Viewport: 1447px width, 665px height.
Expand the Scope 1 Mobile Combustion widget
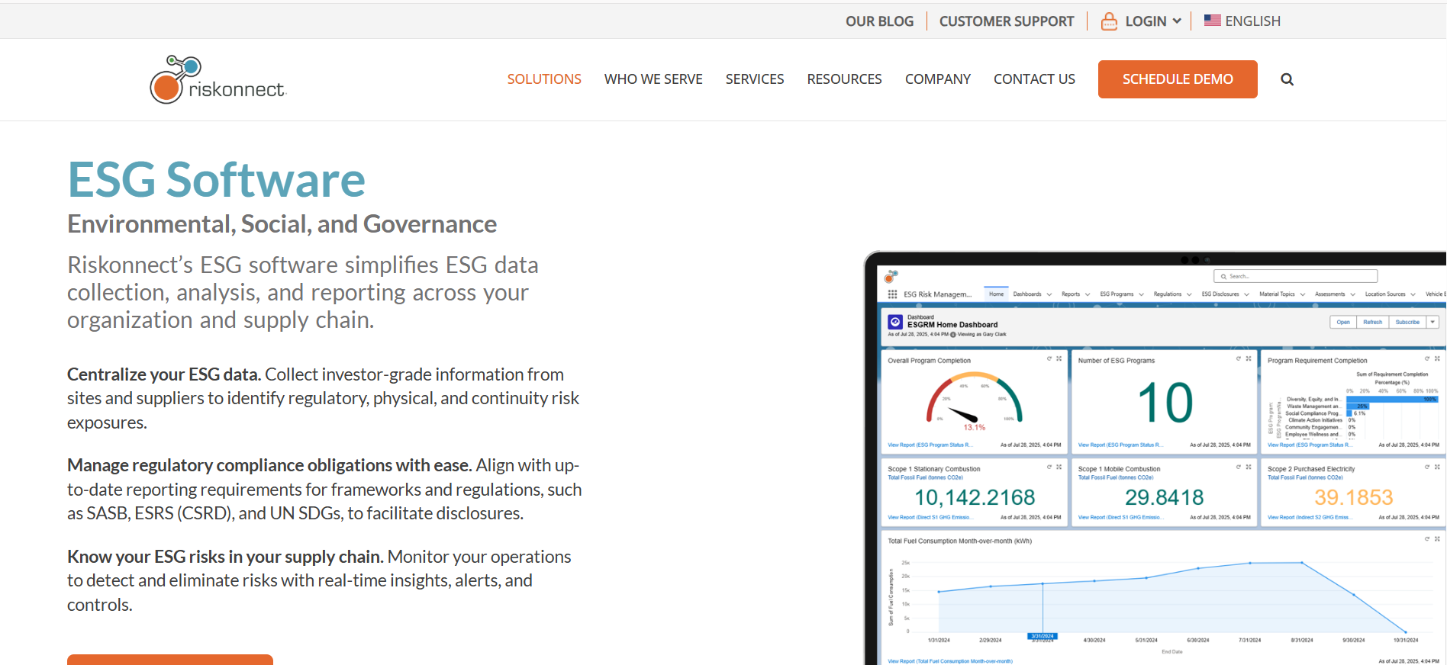[1249, 467]
